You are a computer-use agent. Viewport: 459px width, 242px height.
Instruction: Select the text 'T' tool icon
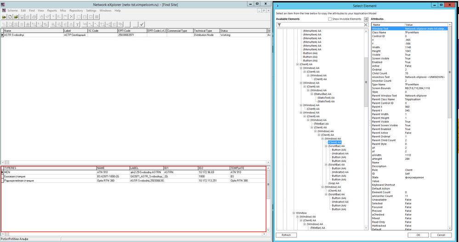click(x=77, y=24)
